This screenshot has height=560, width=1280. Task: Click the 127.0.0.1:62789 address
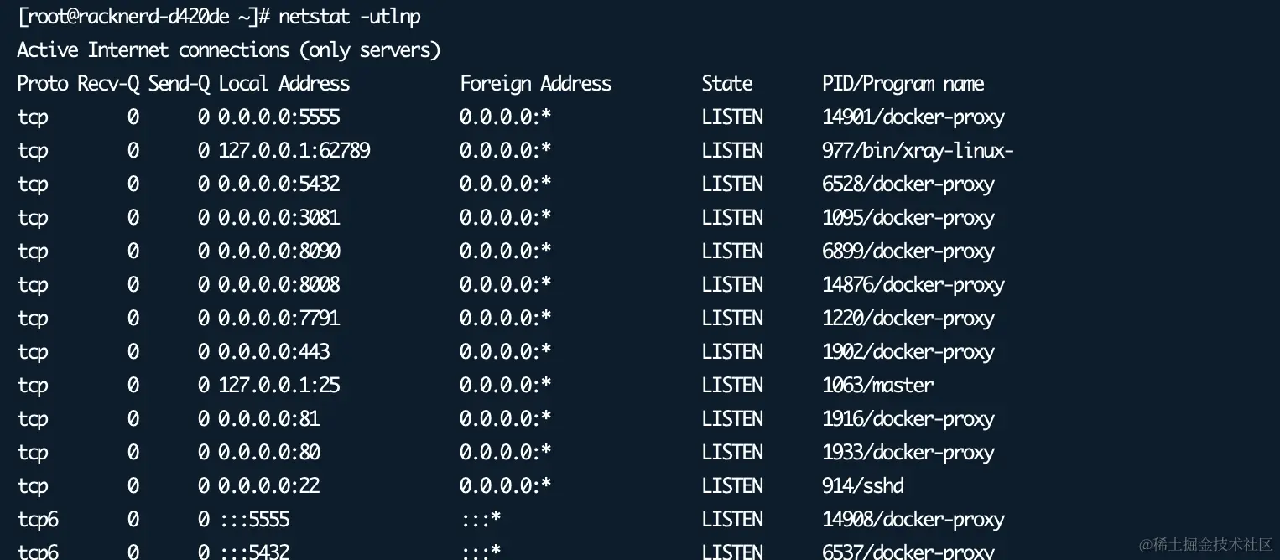click(x=294, y=150)
